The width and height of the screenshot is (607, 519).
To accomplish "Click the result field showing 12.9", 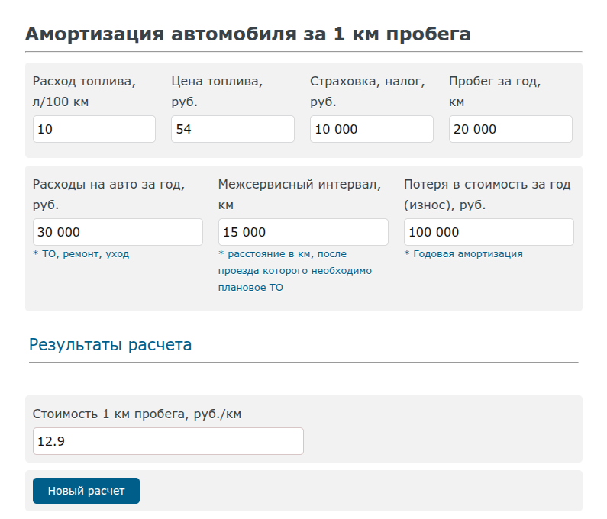I will [x=168, y=441].
